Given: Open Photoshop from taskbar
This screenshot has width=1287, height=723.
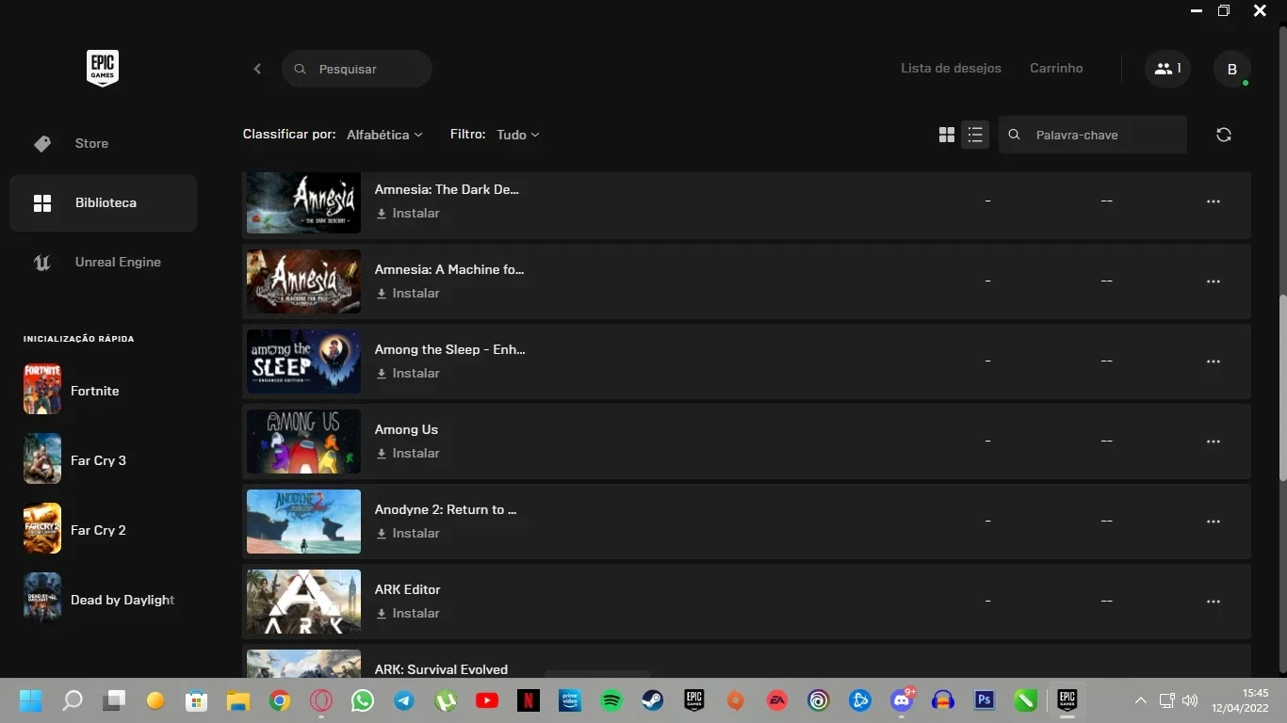Looking at the screenshot, I should tap(985, 700).
